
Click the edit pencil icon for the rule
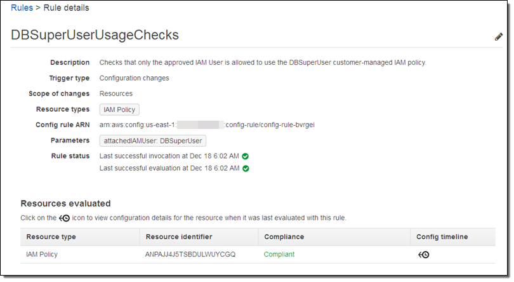pyautogui.click(x=498, y=37)
